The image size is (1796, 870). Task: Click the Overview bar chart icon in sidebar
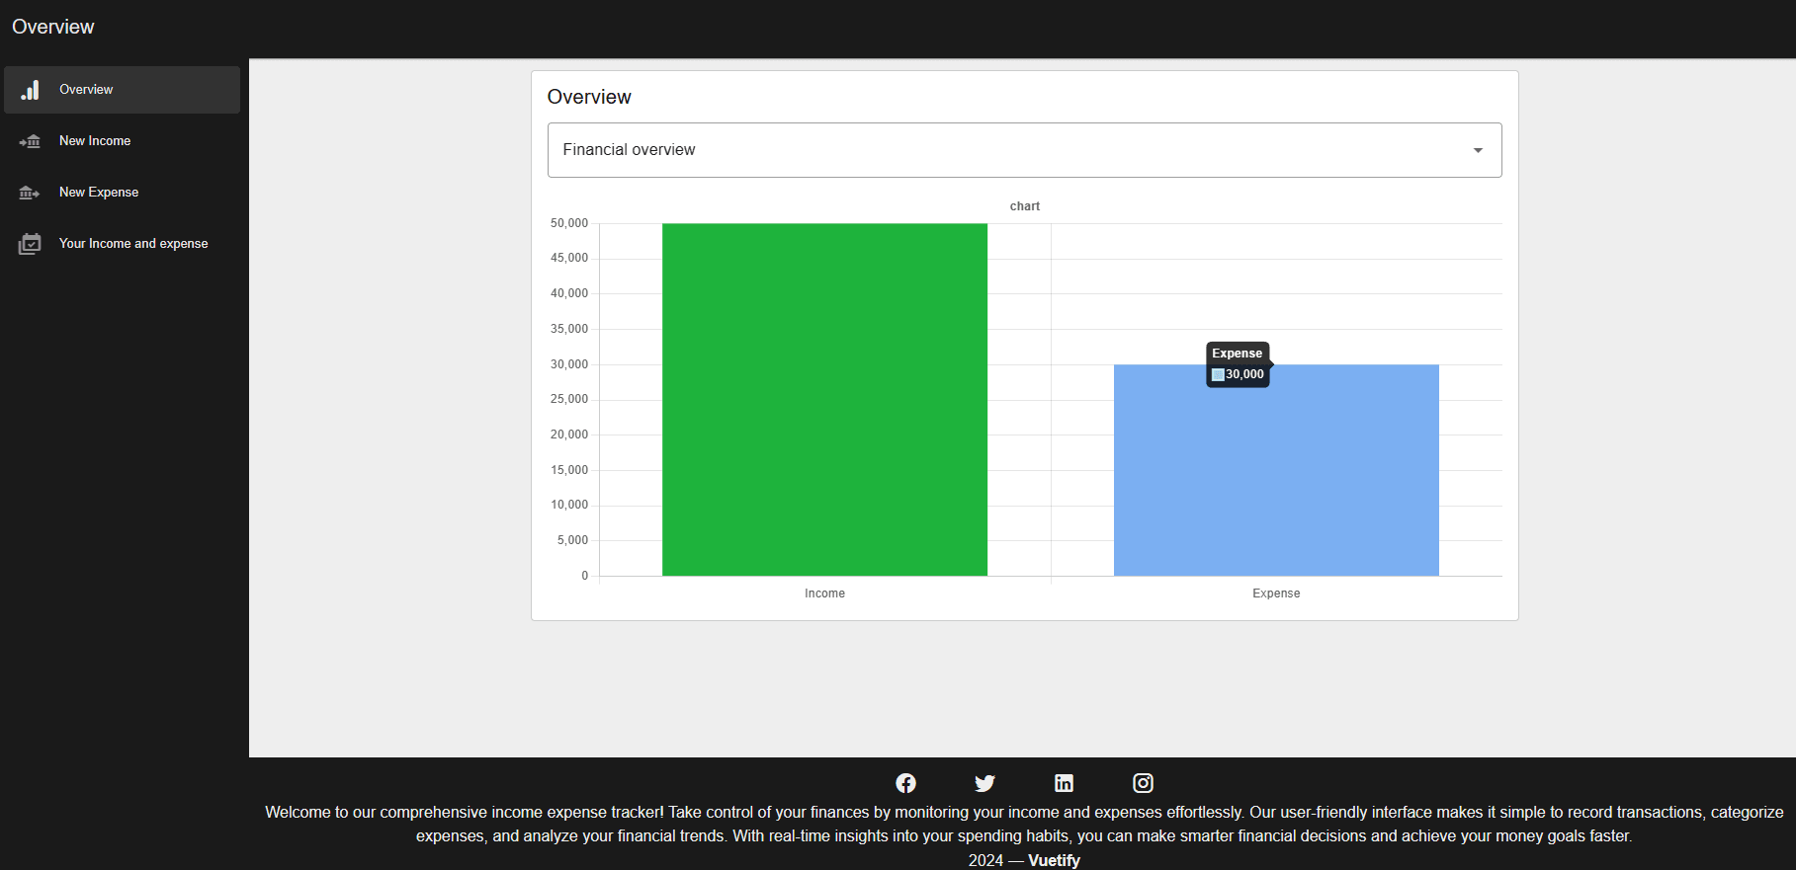(31, 90)
